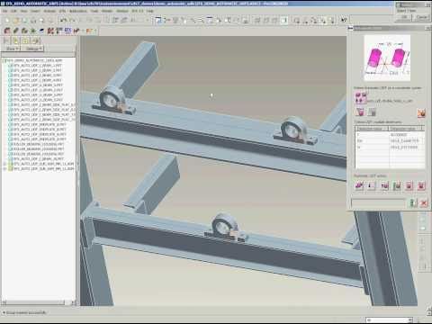Click the Save toolbar icon
This screenshot has width=432, height=324.
pos(25,21)
